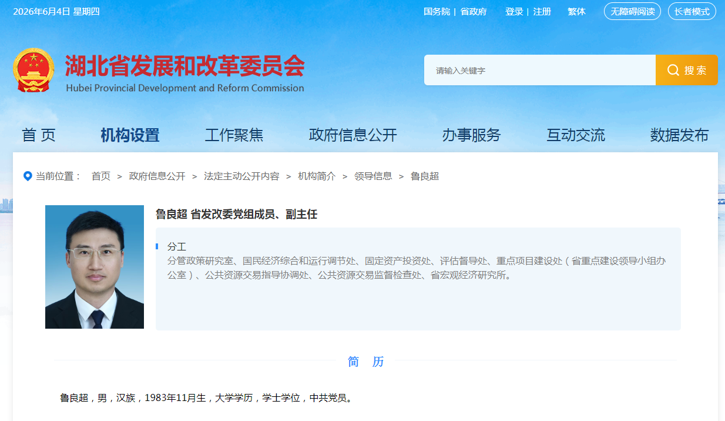Focus the 请输入关键字 search field
This screenshot has width=725, height=421.
point(540,70)
